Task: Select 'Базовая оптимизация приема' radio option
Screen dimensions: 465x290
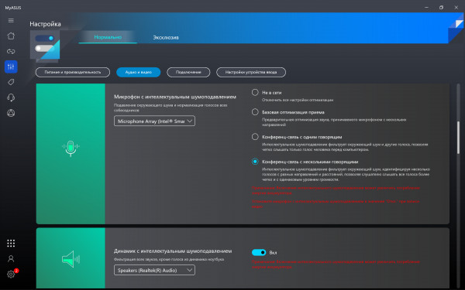Action: point(255,112)
